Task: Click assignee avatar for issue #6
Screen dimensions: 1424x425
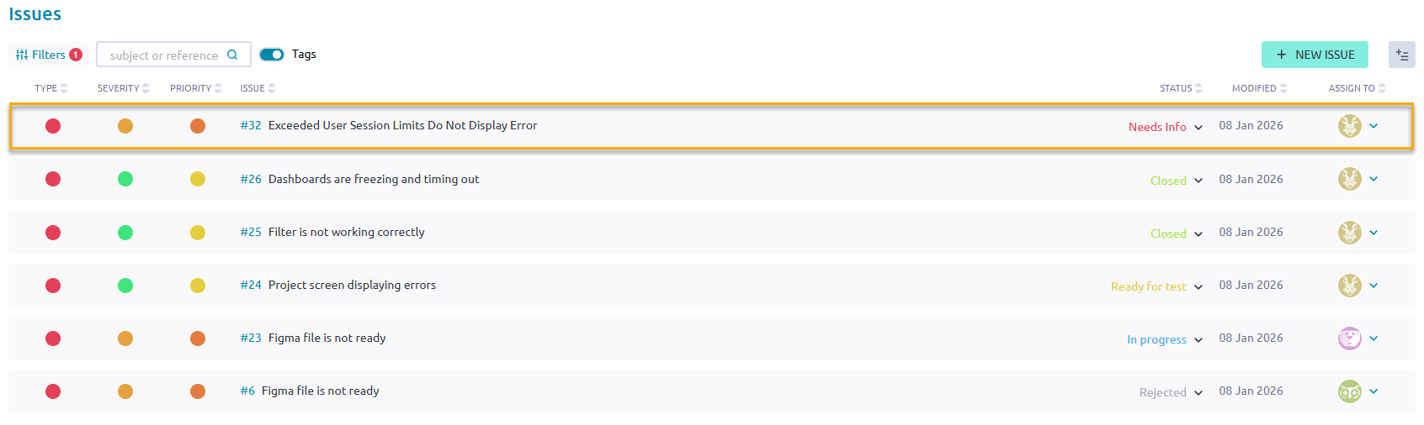Action: tap(1349, 391)
